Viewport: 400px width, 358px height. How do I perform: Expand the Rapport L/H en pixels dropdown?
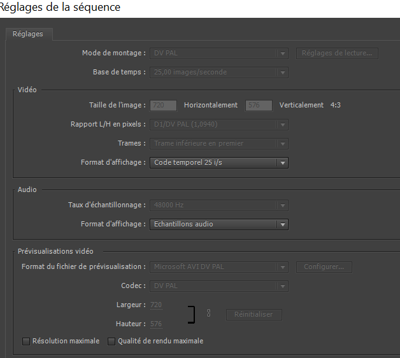(219, 125)
